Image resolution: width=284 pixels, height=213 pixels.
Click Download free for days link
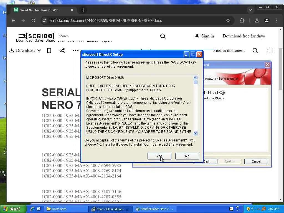tap(244, 36)
